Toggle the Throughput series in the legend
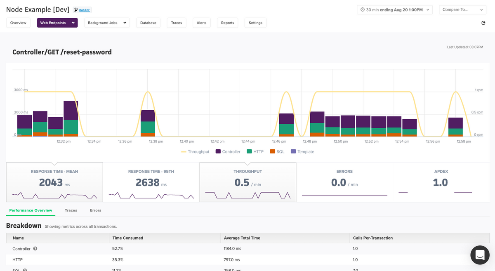This screenshot has height=271, width=495. [194, 151]
